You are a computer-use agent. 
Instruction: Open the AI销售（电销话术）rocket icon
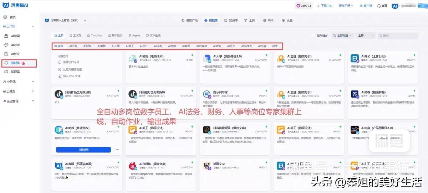[x=133, y=58]
